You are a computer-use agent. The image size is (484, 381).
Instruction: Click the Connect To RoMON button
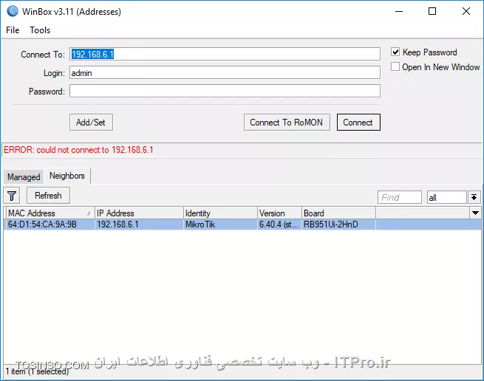287,122
